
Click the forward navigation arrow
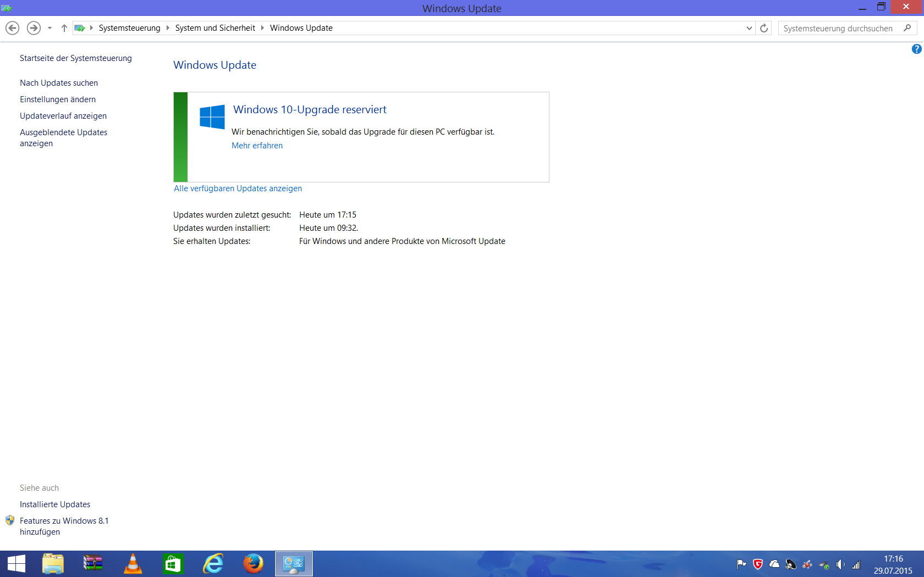(x=34, y=28)
